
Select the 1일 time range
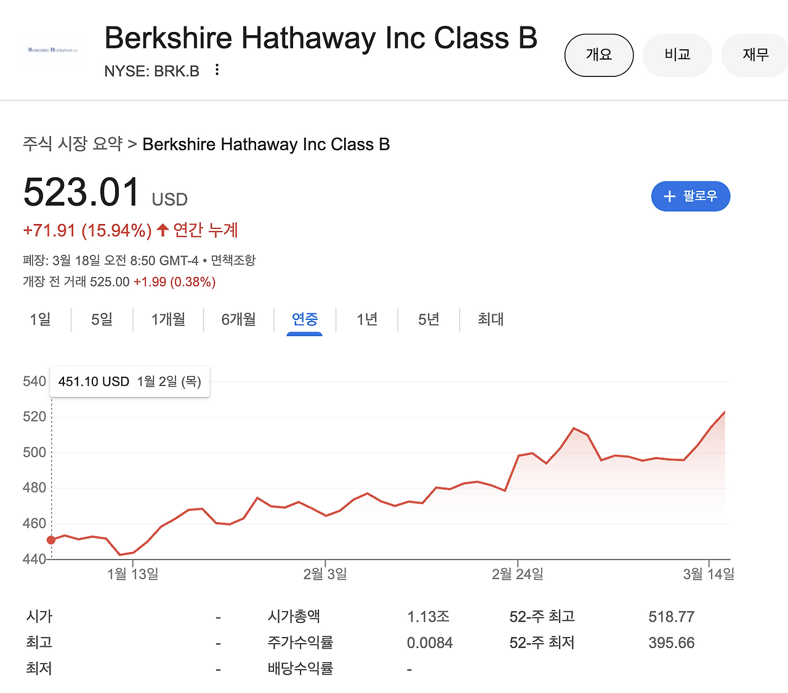click(x=41, y=319)
